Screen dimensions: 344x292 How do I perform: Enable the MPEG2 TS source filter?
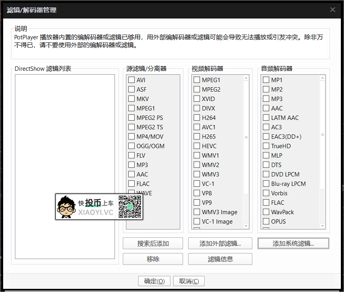pos(131,127)
